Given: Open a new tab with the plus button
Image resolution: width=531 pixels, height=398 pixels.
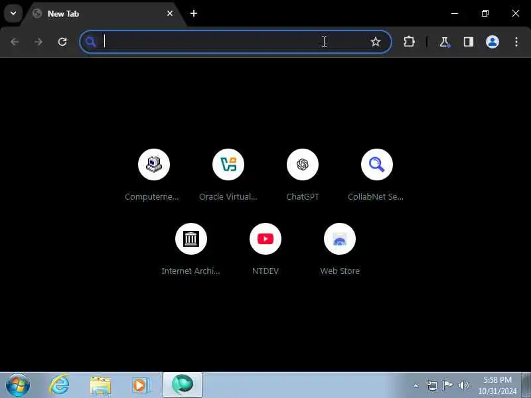Looking at the screenshot, I should pos(194,13).
